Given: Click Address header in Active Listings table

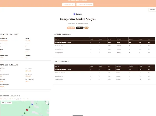Looking at the screenshot, I should coord(57,39).
